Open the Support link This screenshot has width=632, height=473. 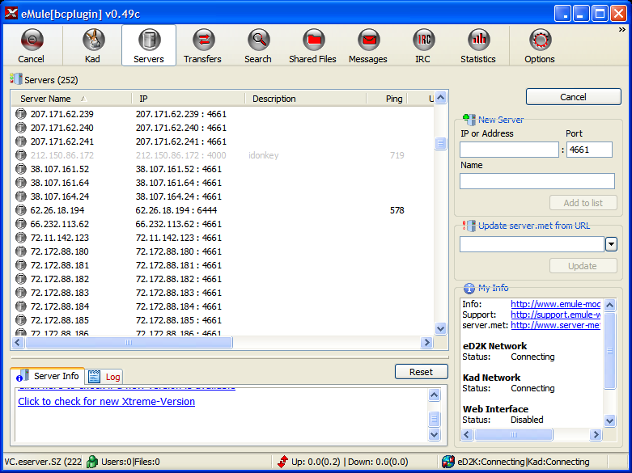(x=555, y=315)
